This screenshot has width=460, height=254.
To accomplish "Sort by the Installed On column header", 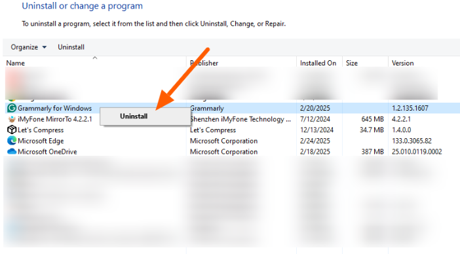I will click(318, 63).
